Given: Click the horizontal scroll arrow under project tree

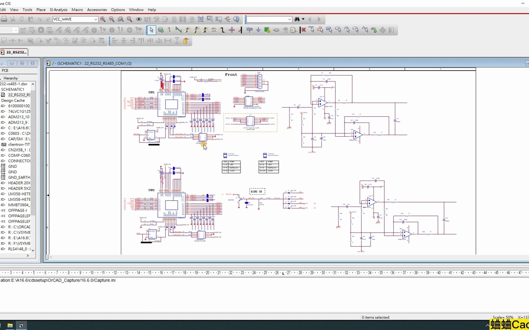Looking at the screenshot, I should pyautogui.click(x=28, y=256).
